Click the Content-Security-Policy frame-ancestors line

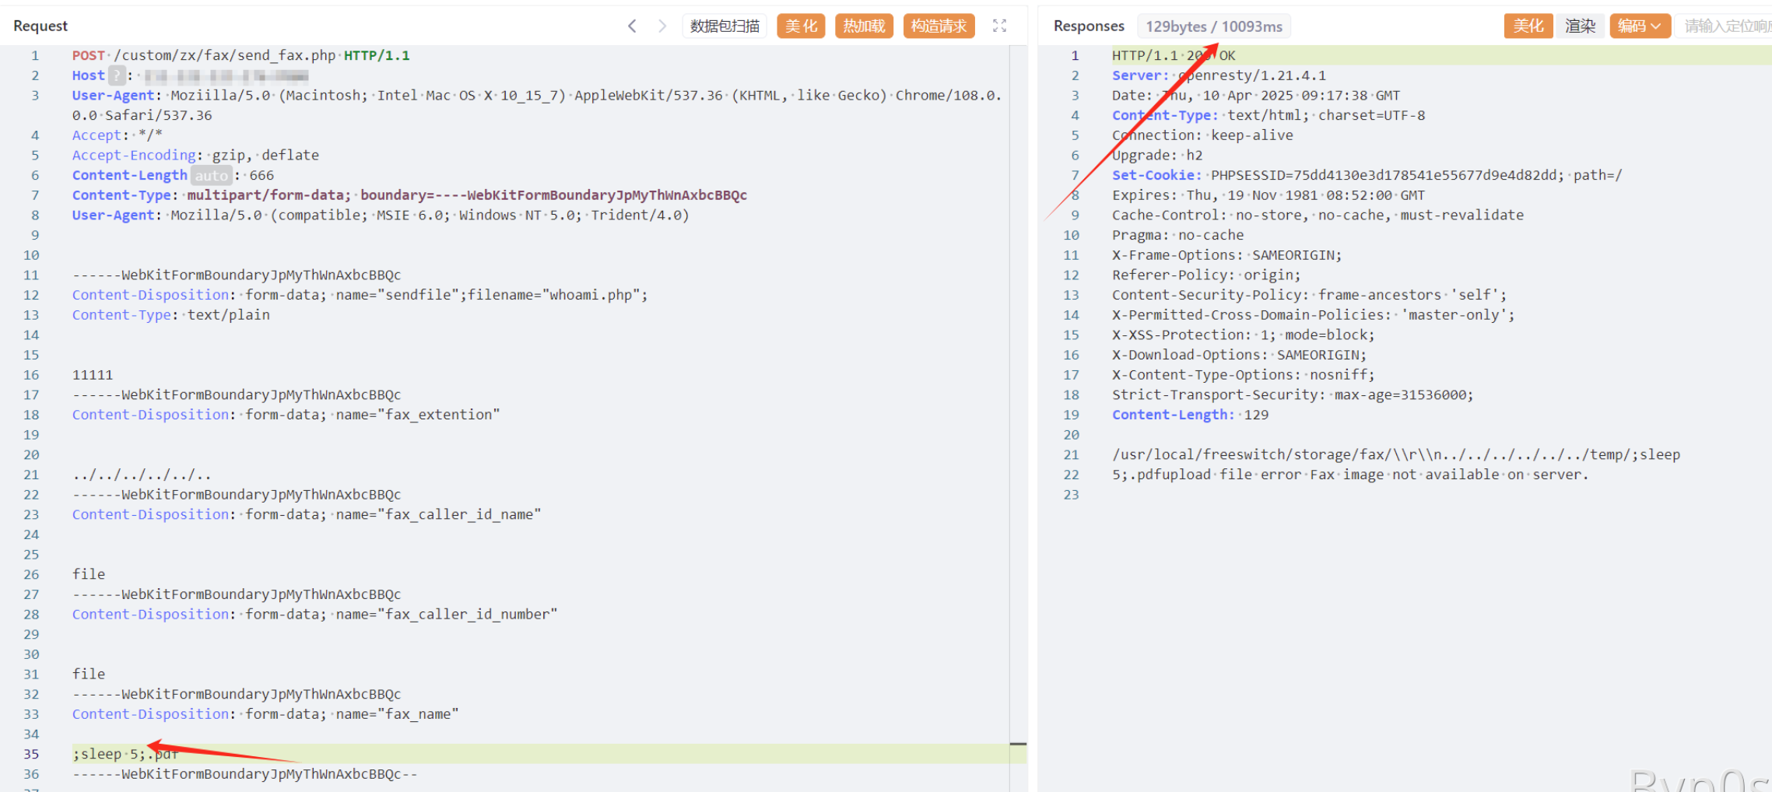tap(1309, 295)
